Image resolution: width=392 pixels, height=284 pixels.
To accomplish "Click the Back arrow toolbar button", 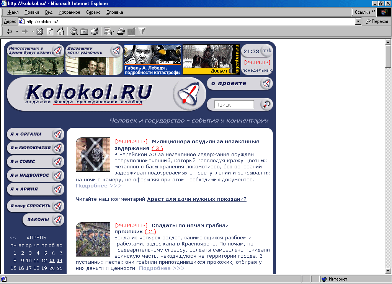I will tap(9, 32).
